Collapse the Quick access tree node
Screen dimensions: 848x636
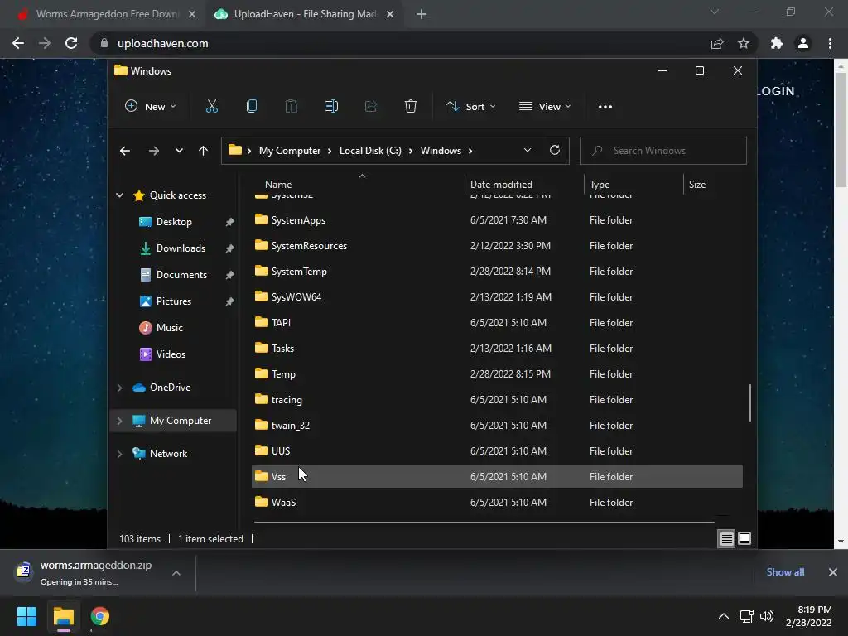(119, 195)
